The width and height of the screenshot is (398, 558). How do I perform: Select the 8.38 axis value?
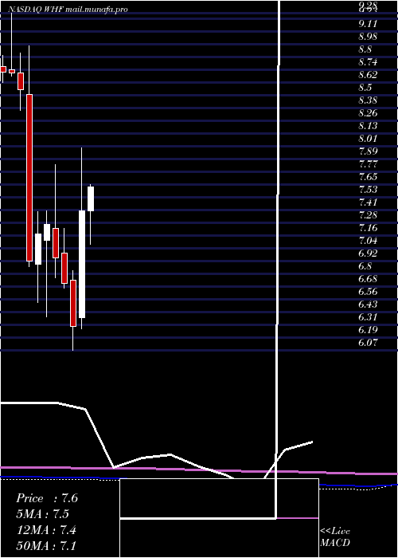[x=368, y=100]
